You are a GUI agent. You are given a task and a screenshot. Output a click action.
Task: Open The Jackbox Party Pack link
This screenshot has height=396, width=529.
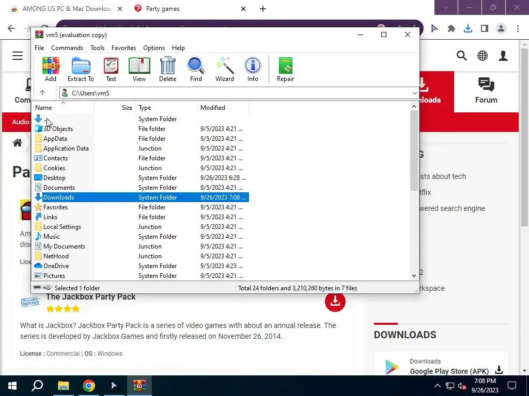(x=91, y=296)
